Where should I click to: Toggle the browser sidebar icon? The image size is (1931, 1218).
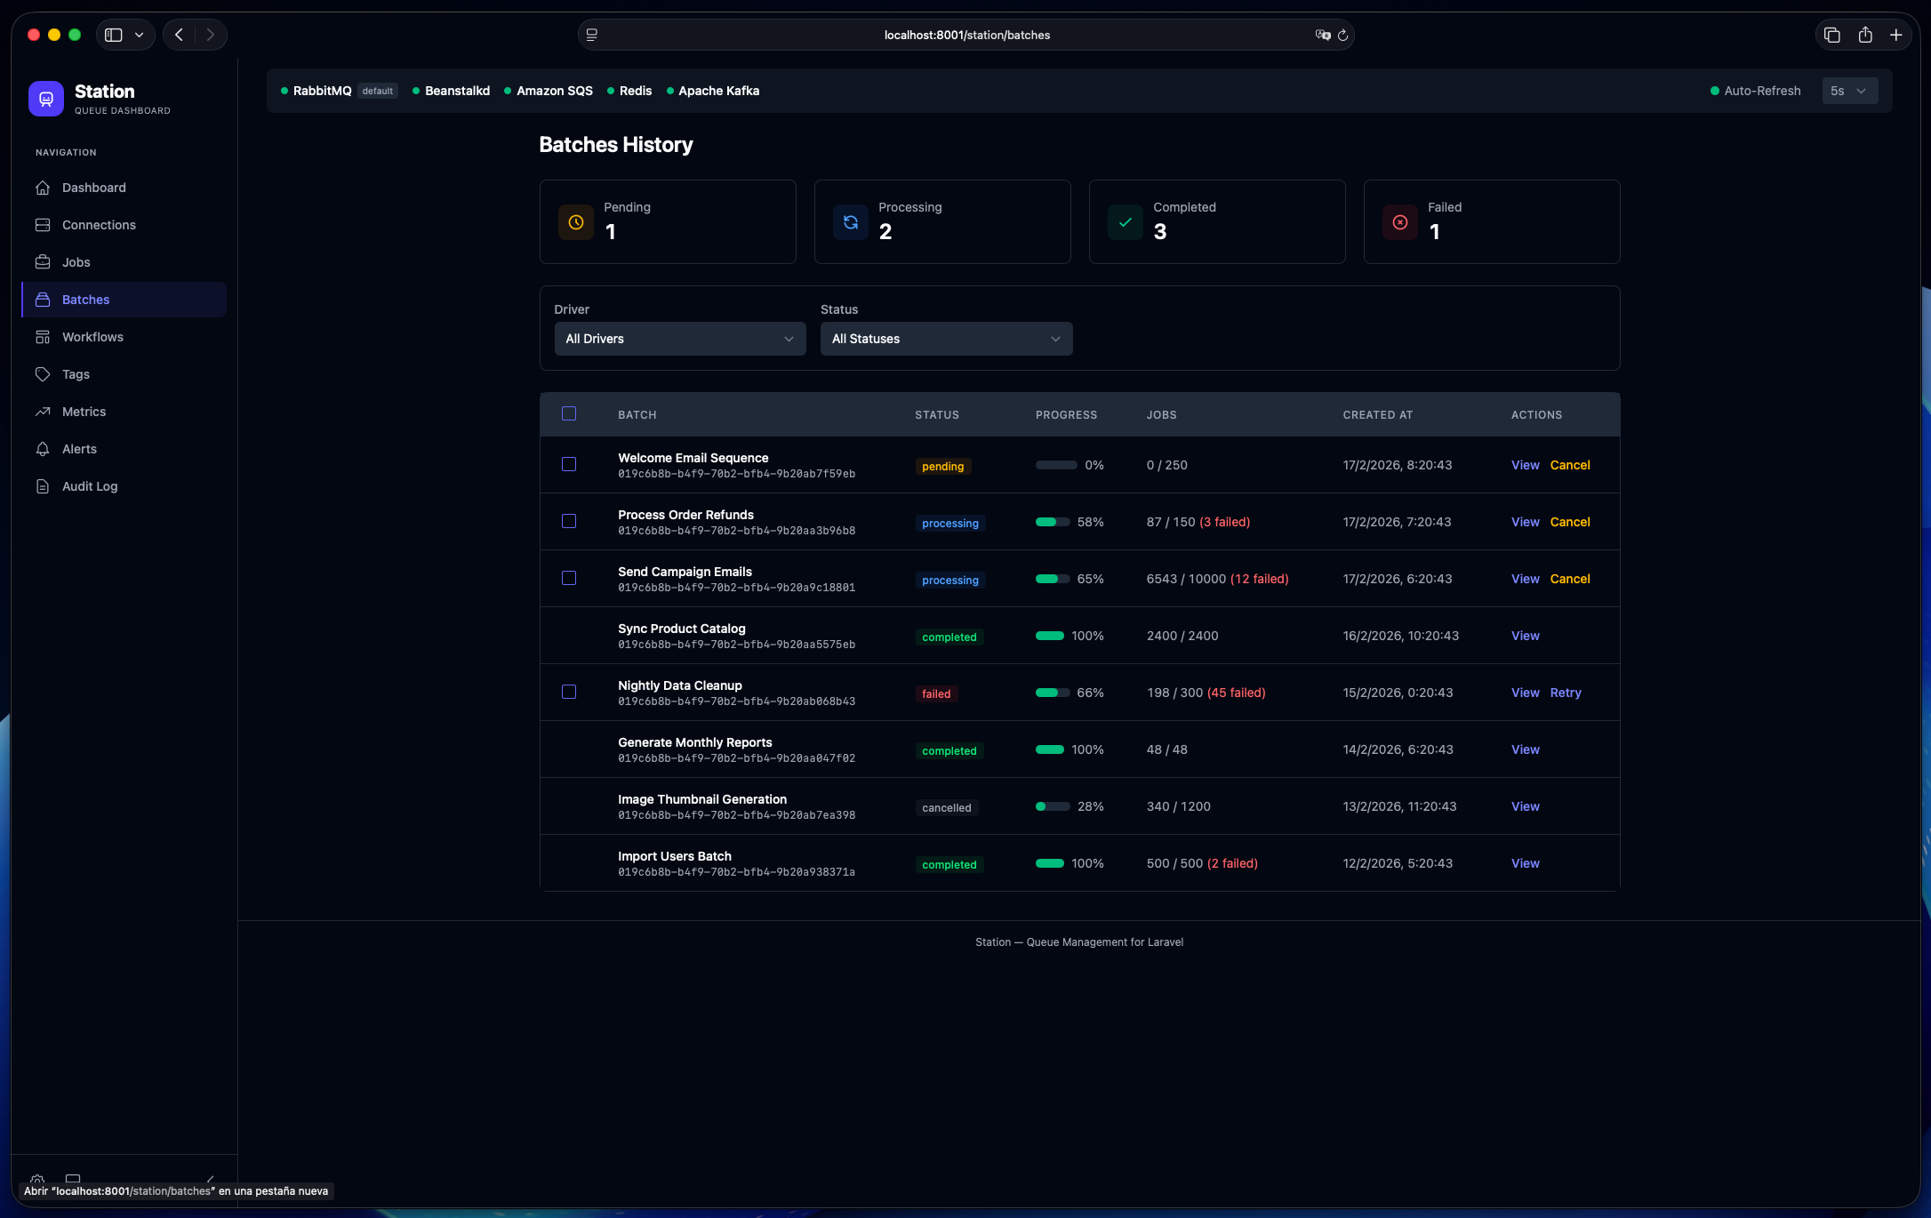[114, 35]
